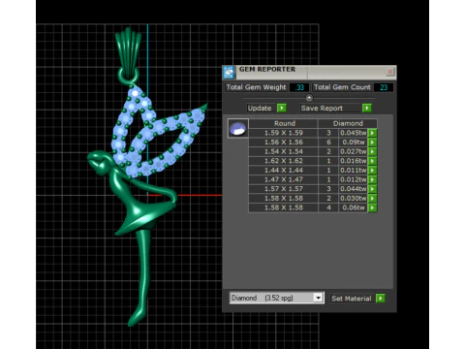Click the 0.012tw weight cell
Screen dimensions: 465x349
(x=354, y=179)
